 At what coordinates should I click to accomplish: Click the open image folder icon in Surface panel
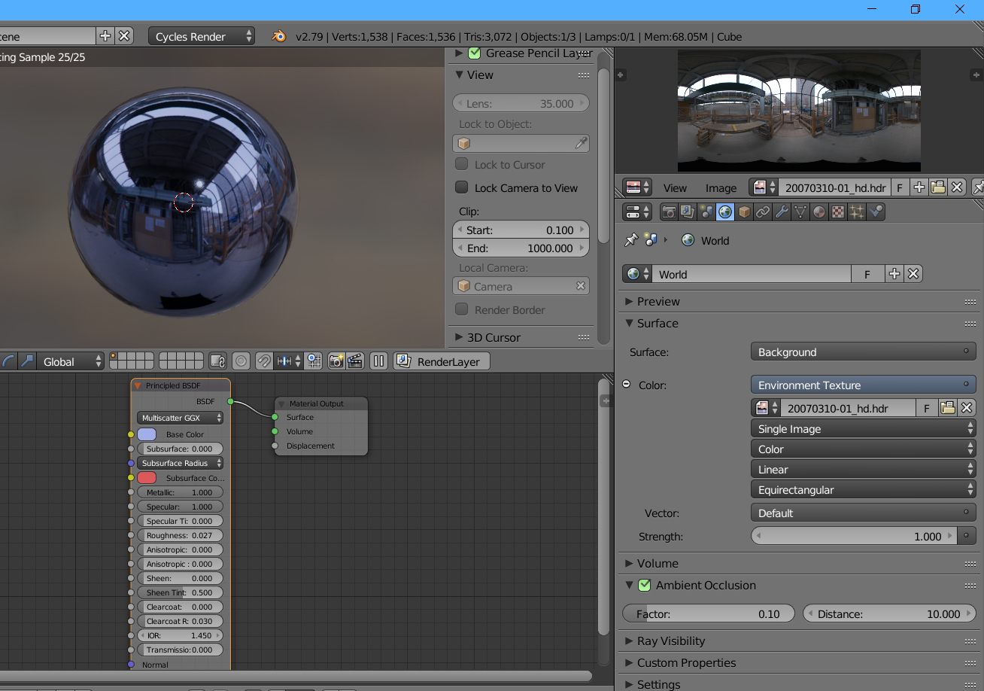[x=948, y=408]
